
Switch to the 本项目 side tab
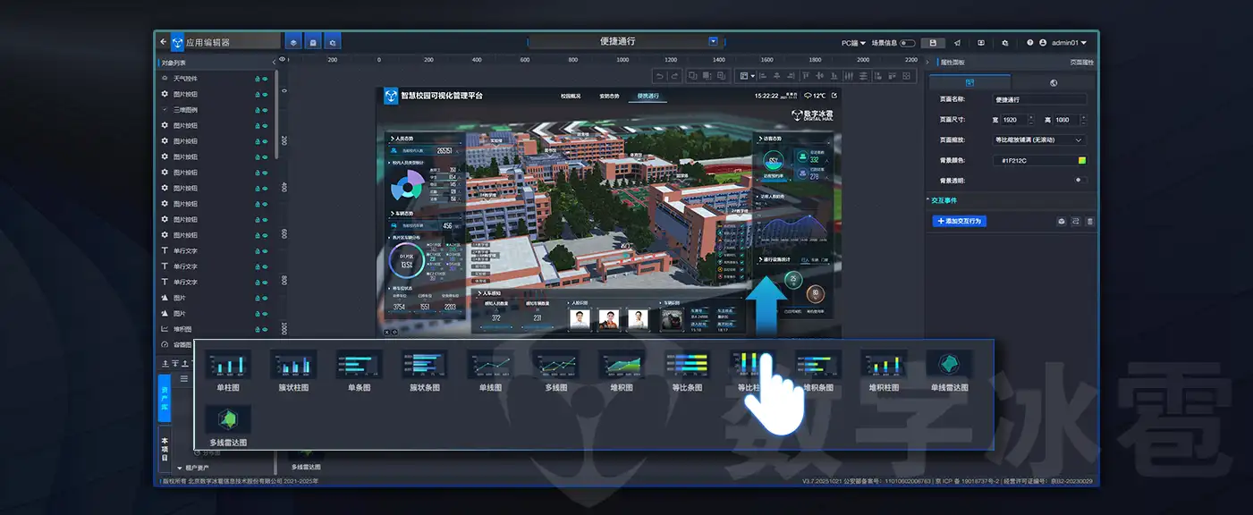(165, 450)
